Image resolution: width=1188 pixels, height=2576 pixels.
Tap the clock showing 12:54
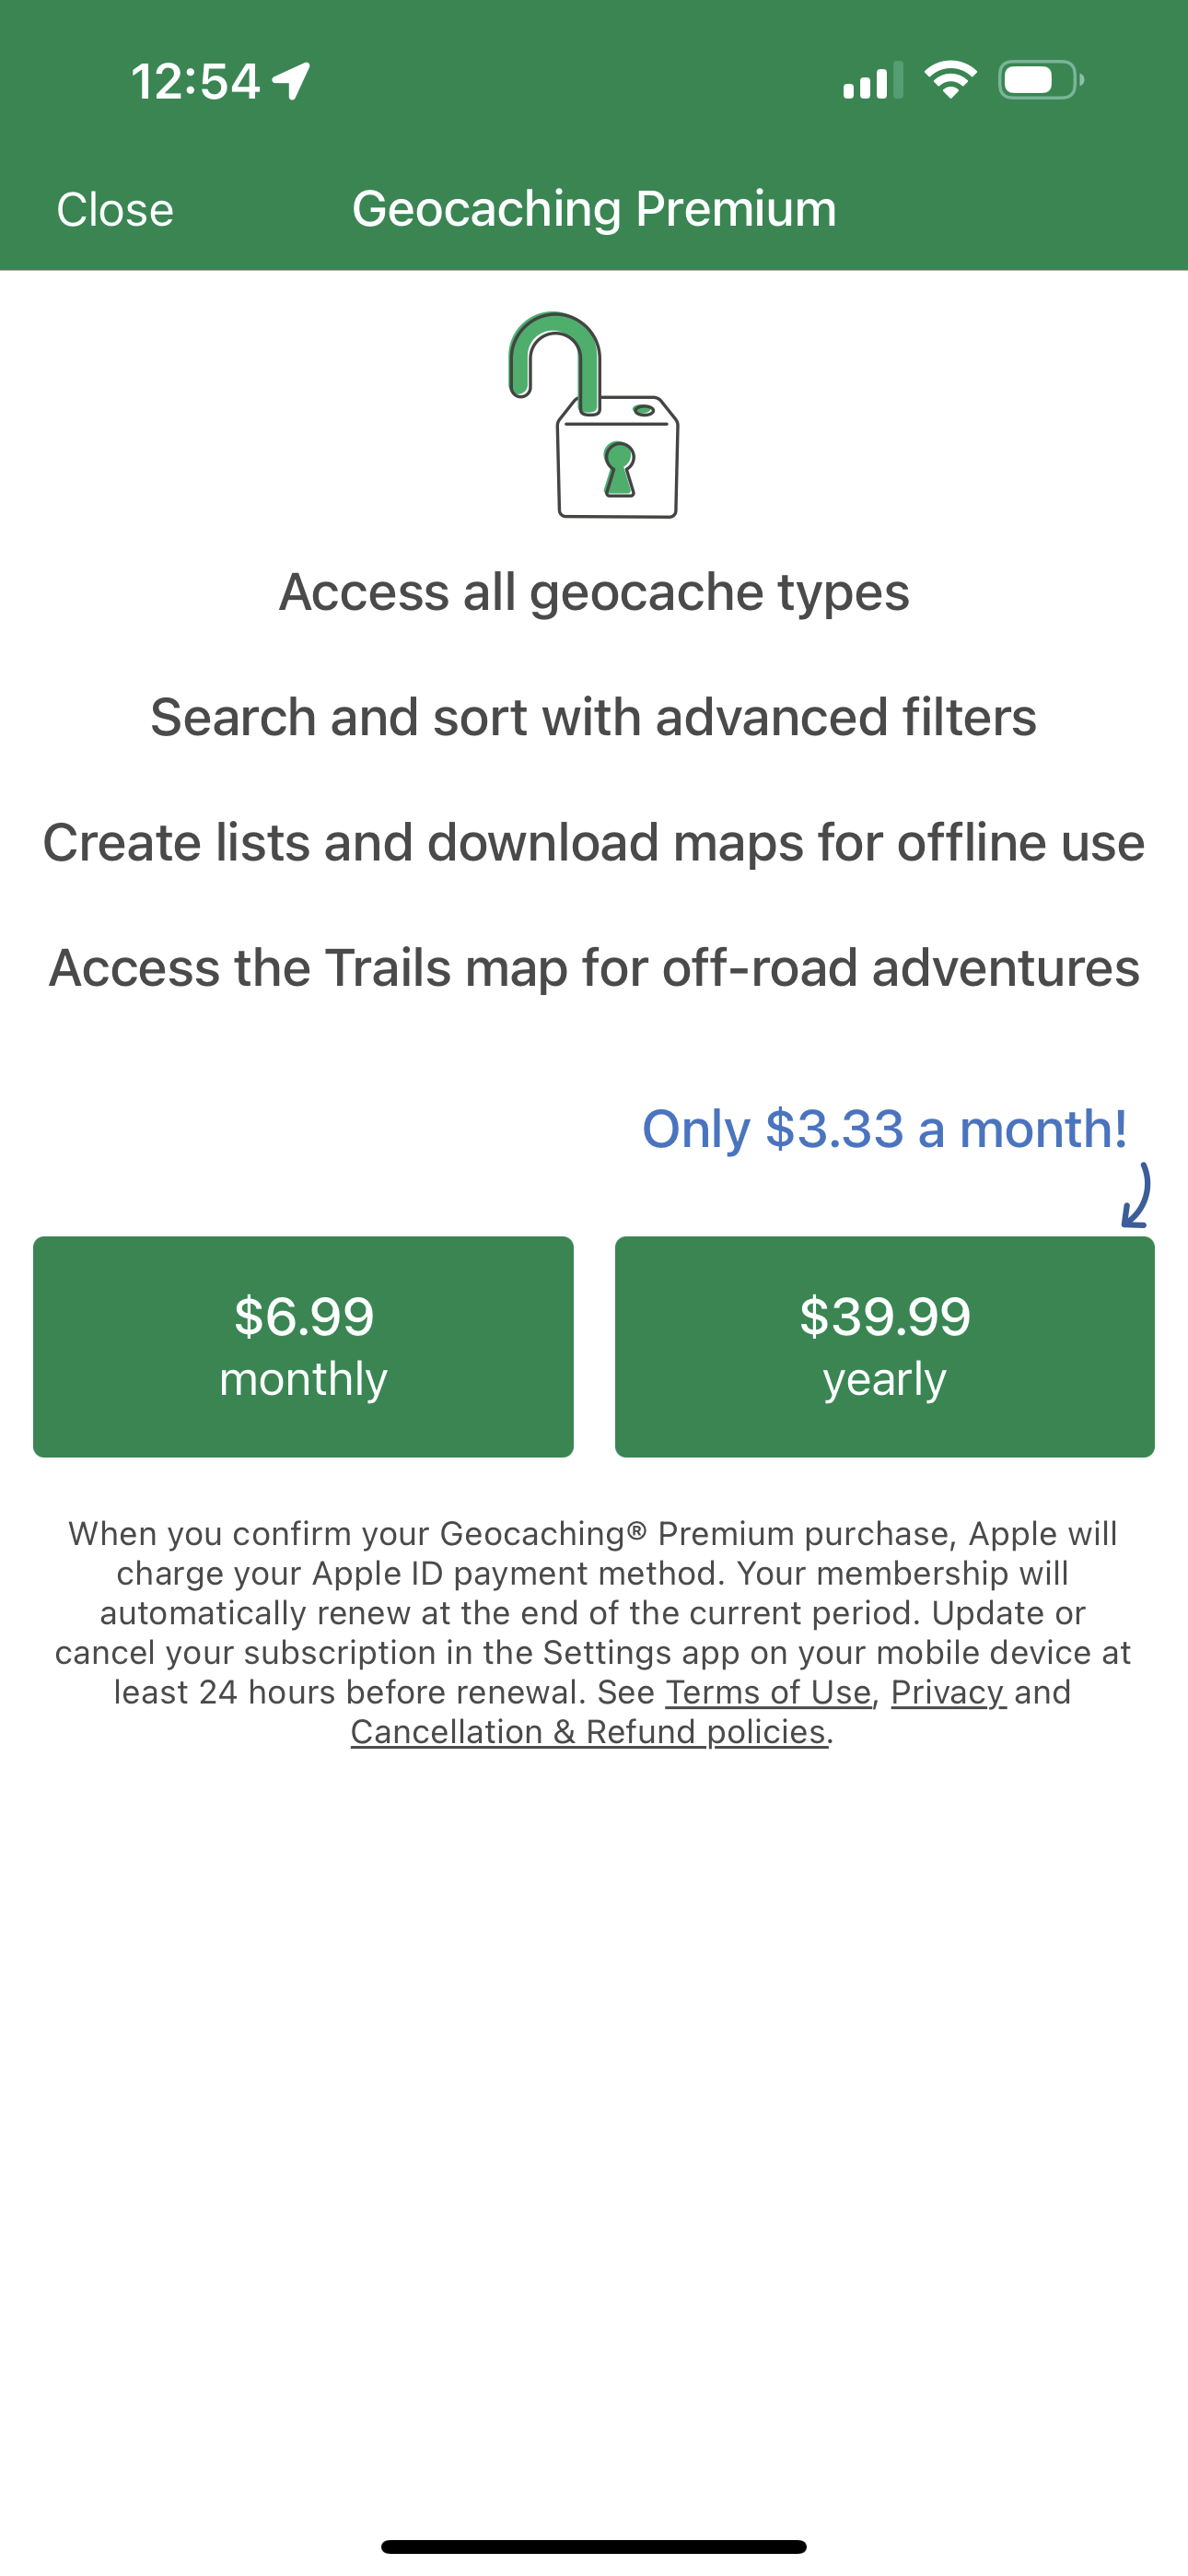(x=195, y=82)
